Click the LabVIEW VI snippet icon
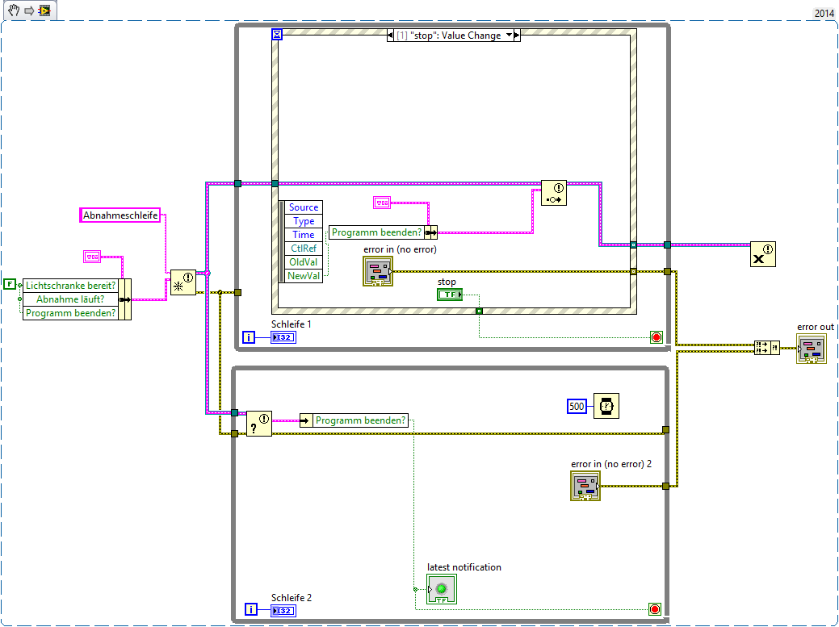 coord(44,10)
